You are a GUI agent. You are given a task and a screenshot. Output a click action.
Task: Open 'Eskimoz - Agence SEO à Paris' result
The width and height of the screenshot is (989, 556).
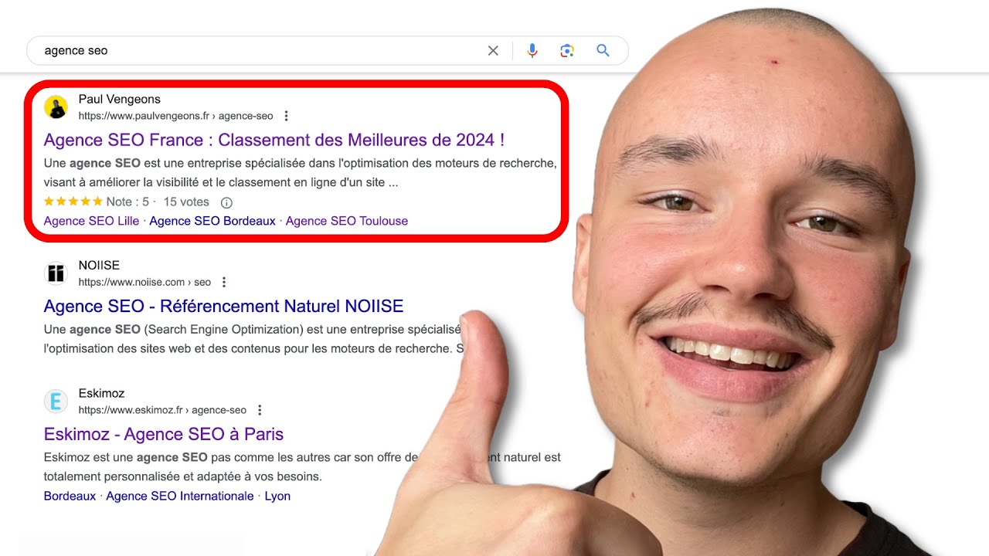click(164, 434)
